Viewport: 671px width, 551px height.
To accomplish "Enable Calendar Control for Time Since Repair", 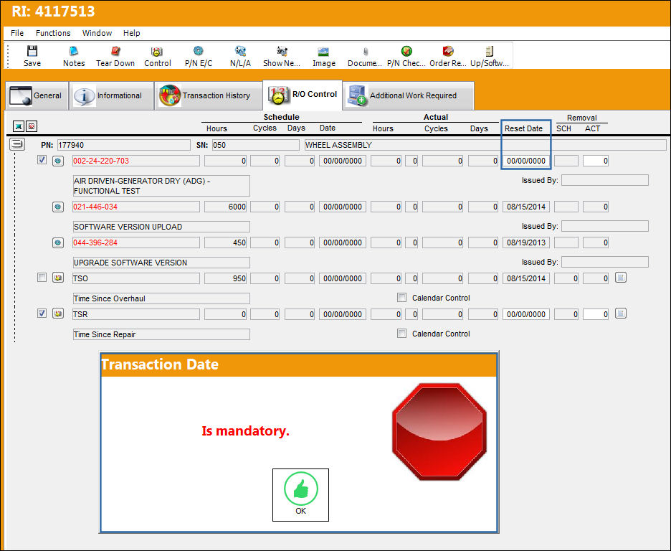I will pos(401,334).
